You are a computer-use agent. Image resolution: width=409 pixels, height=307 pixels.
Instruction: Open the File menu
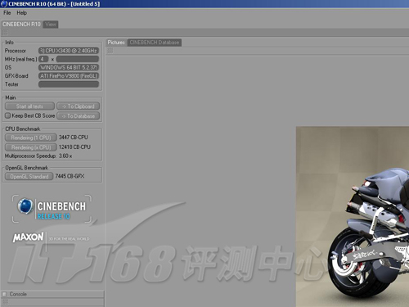click(7, 13)
